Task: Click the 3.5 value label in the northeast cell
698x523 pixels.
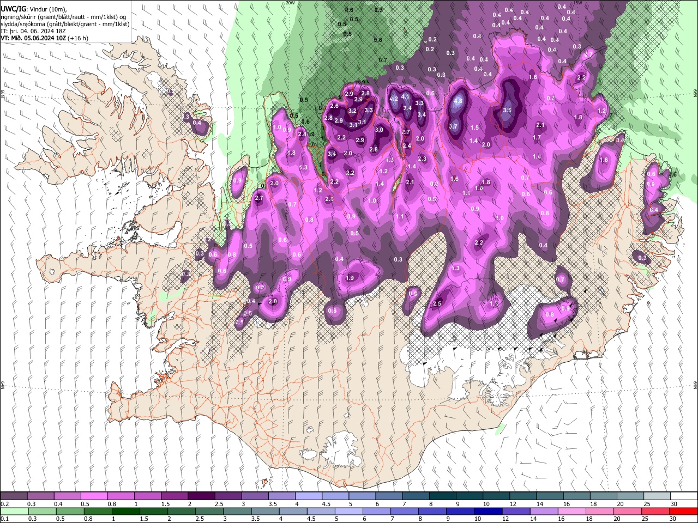Action: [507, 110]
